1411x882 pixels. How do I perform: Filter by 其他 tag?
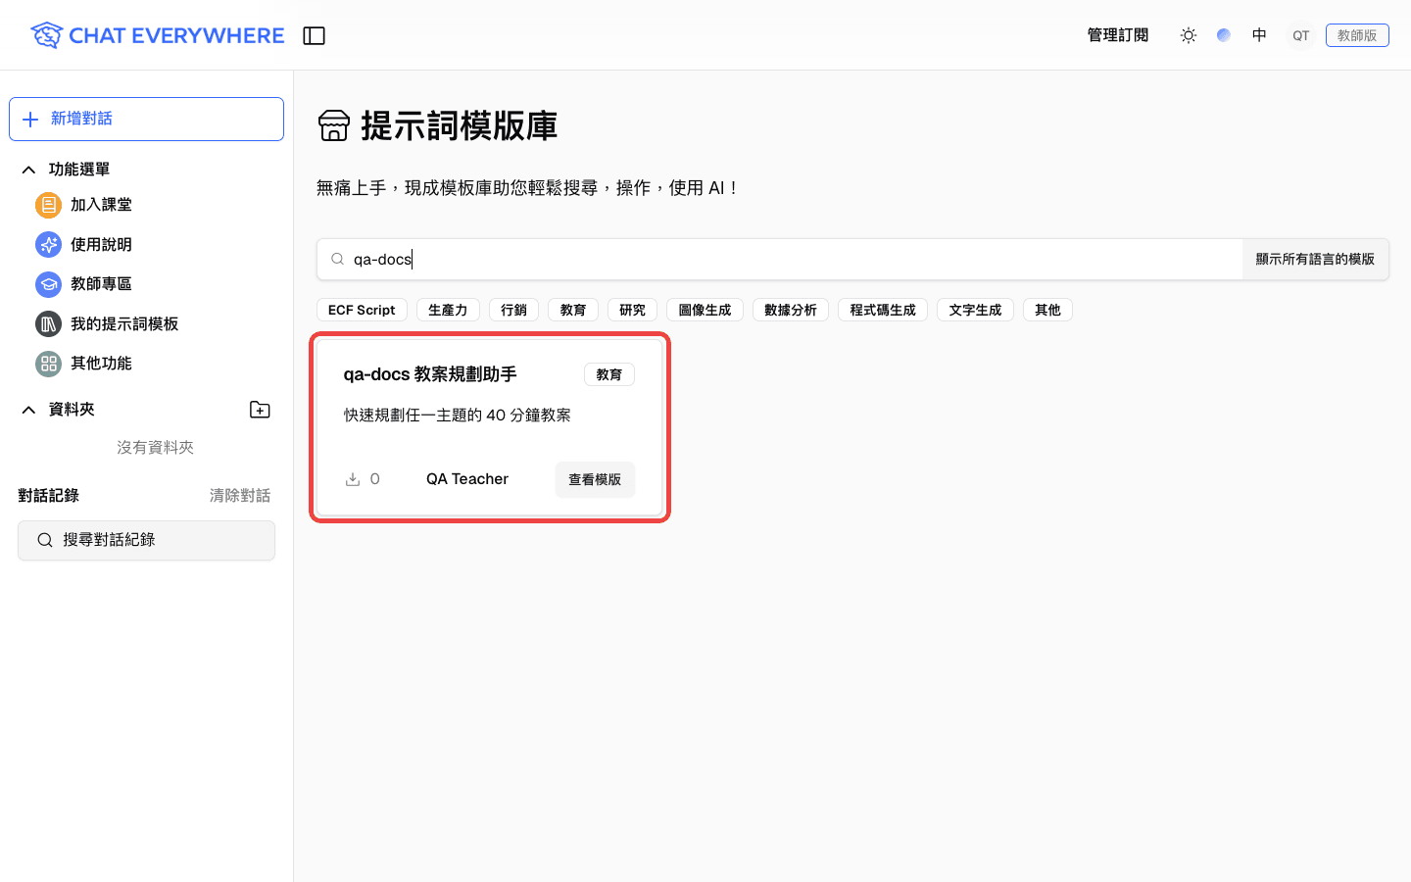[1047, 310]
